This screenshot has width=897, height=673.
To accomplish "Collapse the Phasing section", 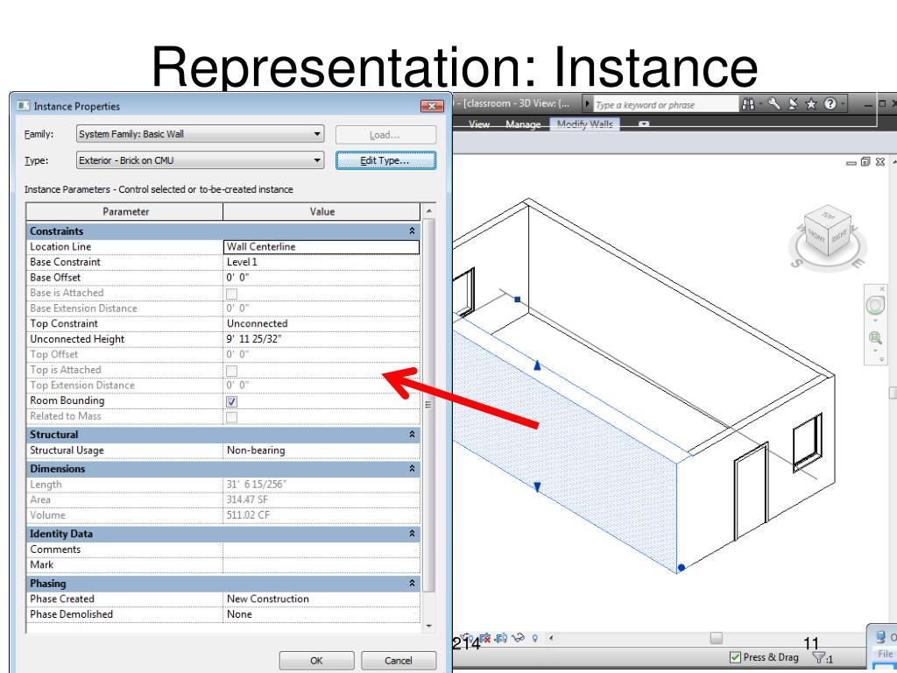I will [x=412, y=583].
